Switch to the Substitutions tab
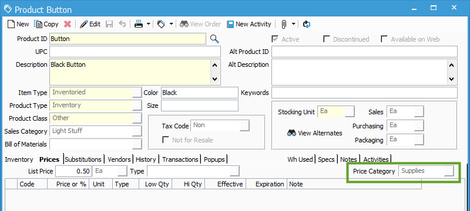Screen dimensions: 470x211 [x=83, y=159]
